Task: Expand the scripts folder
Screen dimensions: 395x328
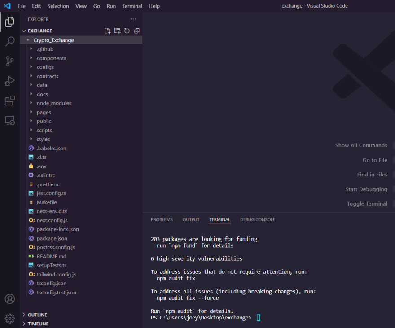Action: click(31, 130)
